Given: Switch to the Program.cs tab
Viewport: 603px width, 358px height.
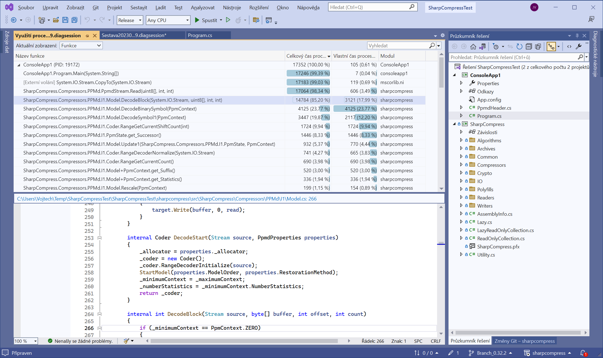Looking at the screenshot, I should pos(200,35).
